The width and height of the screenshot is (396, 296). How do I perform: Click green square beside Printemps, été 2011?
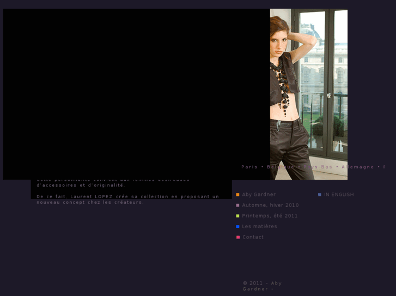click(x=237, y=216)
